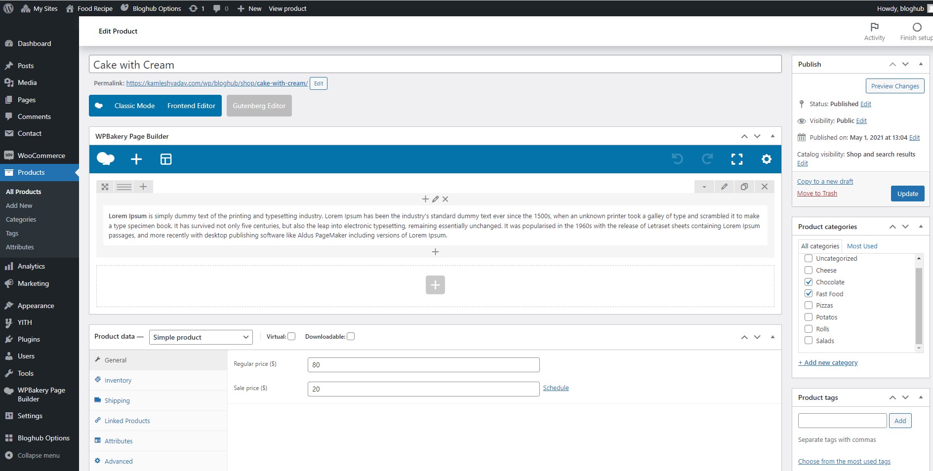Edit column pencil icon above text
This screenshot has width=933, height=471.
tap(436, 199)
